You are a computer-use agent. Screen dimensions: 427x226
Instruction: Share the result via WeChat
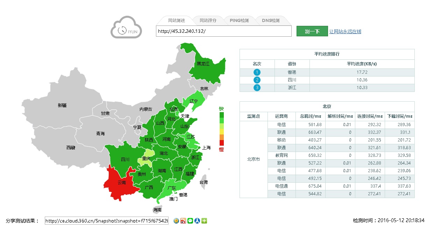(190, 221)
